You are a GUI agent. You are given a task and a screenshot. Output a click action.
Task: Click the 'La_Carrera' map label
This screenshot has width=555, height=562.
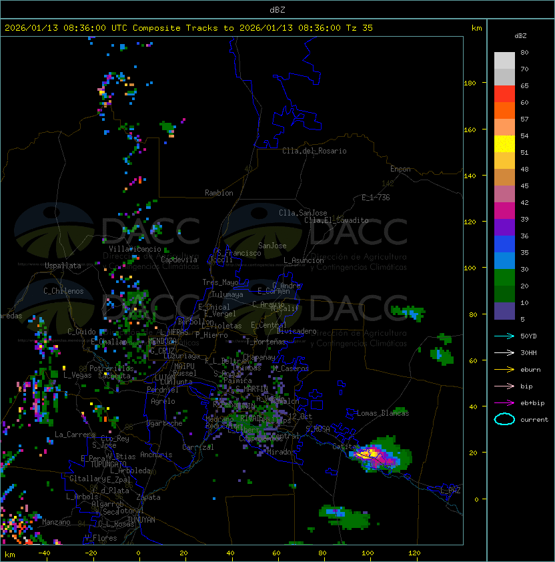pyautogui.click(x=75, y=435)
